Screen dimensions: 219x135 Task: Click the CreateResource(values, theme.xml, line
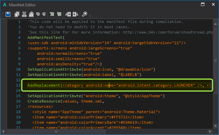click(66, 101)
